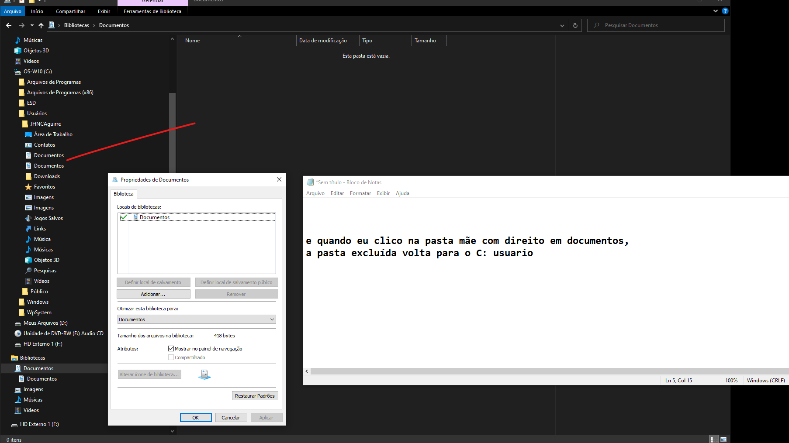The height and width of the screenshot is (443, 789).
Task: Click the Público folder icon
Action: coord(25,292)
